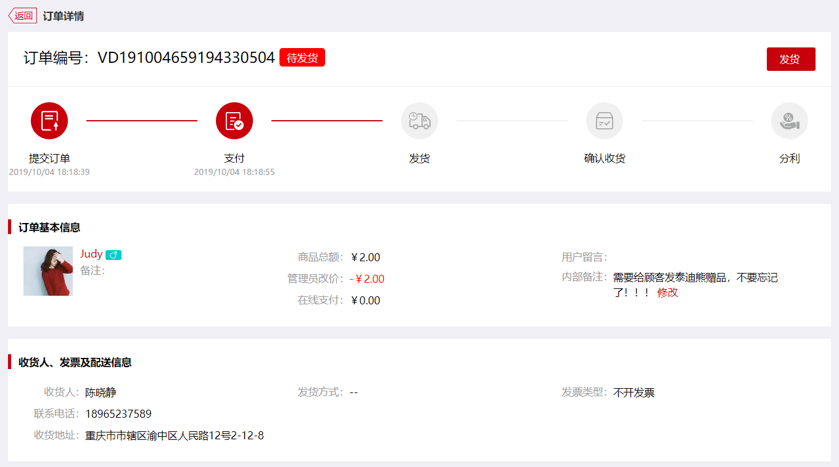Click the 提交订单 order submission step icon
839x467 pixels.
[49, 121]
